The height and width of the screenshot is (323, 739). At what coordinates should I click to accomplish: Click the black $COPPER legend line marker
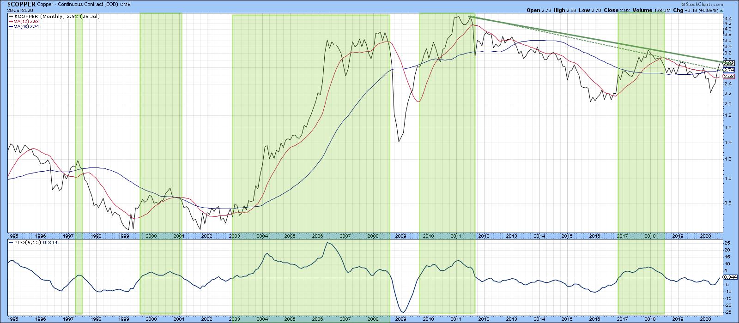[x=11, y=17]
